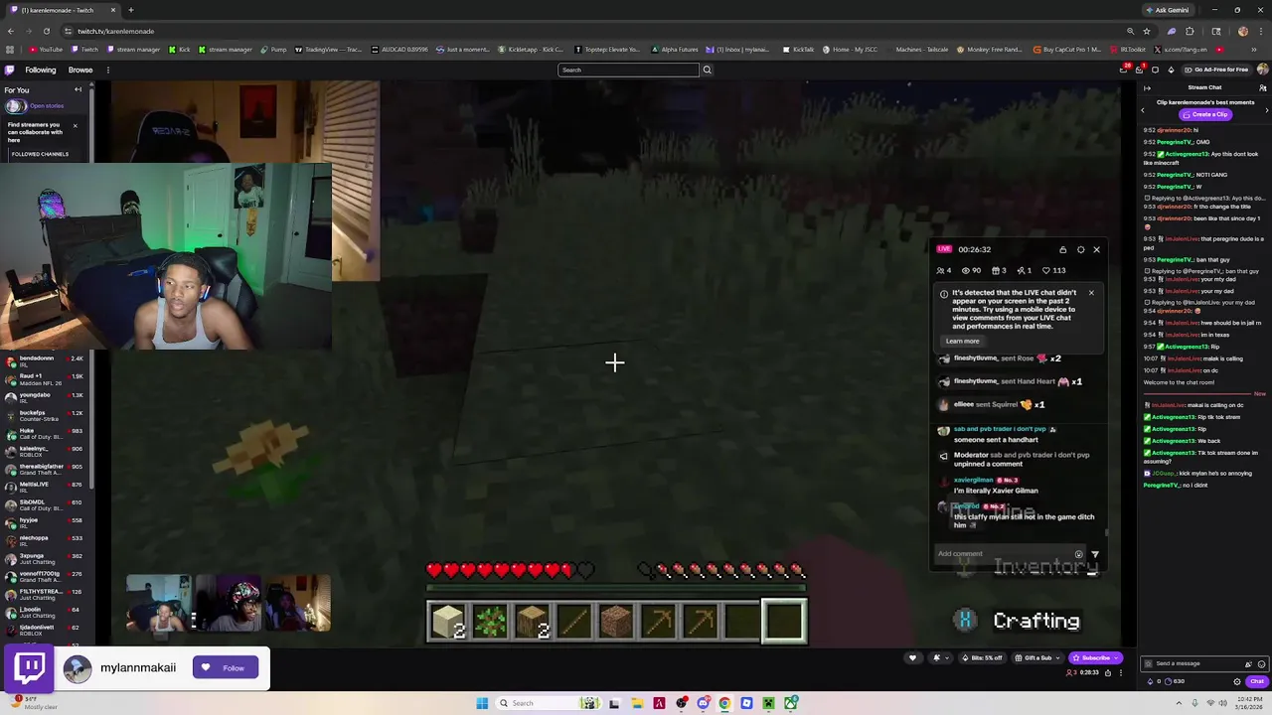Click the Create a Clip button
Image resolution: width=1272 pixels, height=715 pixels.
coord(1205,114)
